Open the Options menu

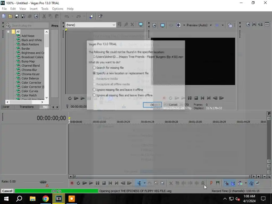click(58, 9)
